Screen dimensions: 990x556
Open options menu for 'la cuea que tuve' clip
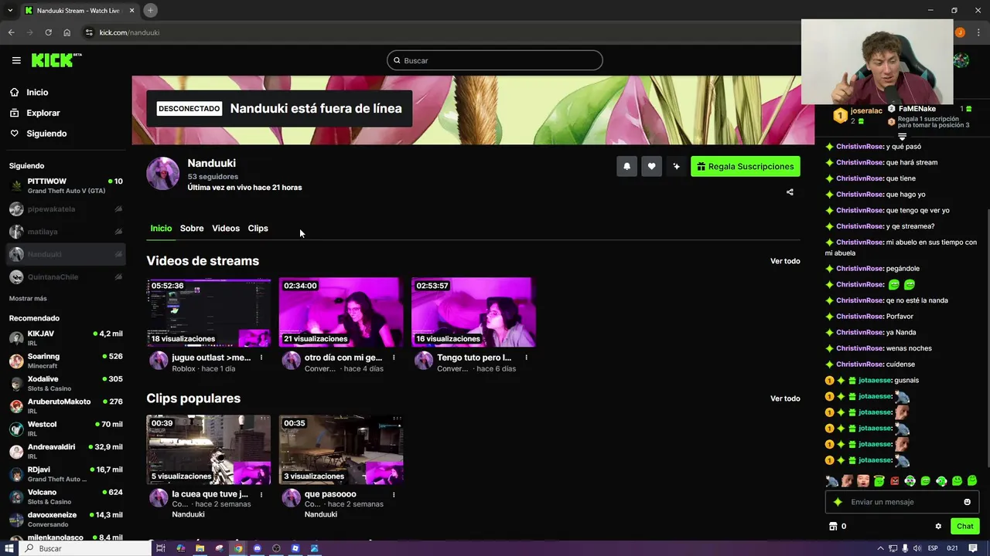coord(261,494)
